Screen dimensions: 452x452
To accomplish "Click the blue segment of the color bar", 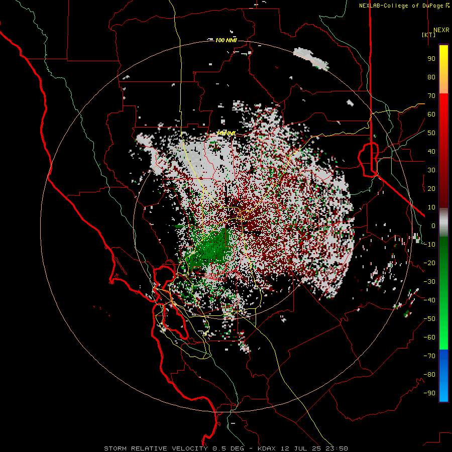I will 443,376.
